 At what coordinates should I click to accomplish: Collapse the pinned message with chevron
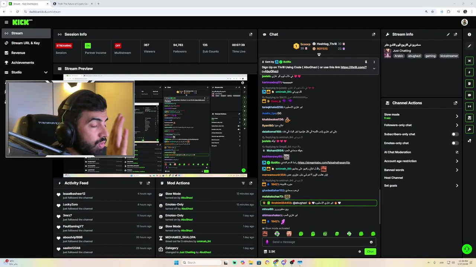coord(374,69)
